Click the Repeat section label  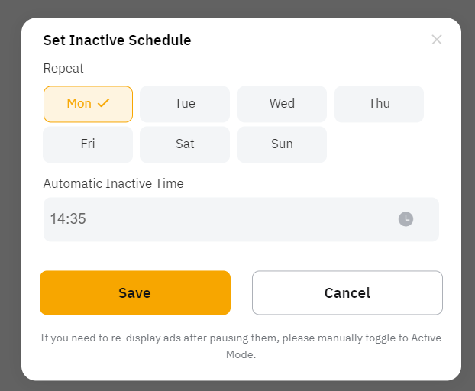[63, 69]
